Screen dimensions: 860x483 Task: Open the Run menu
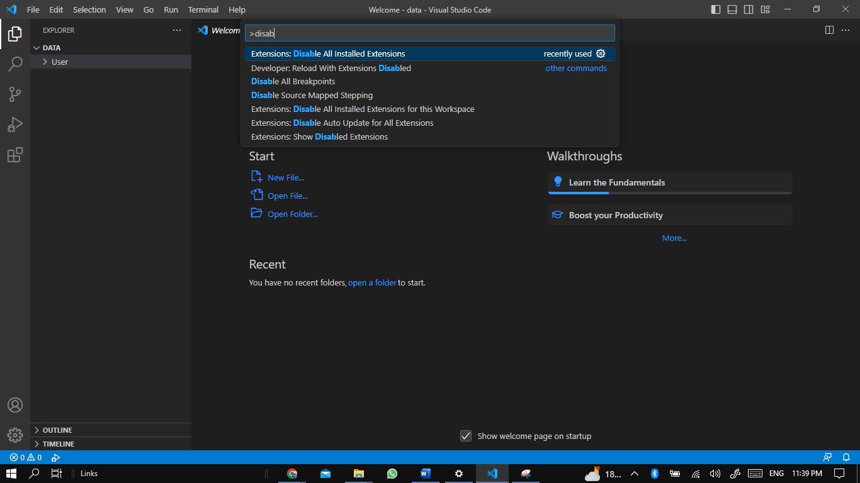(171, 9)
